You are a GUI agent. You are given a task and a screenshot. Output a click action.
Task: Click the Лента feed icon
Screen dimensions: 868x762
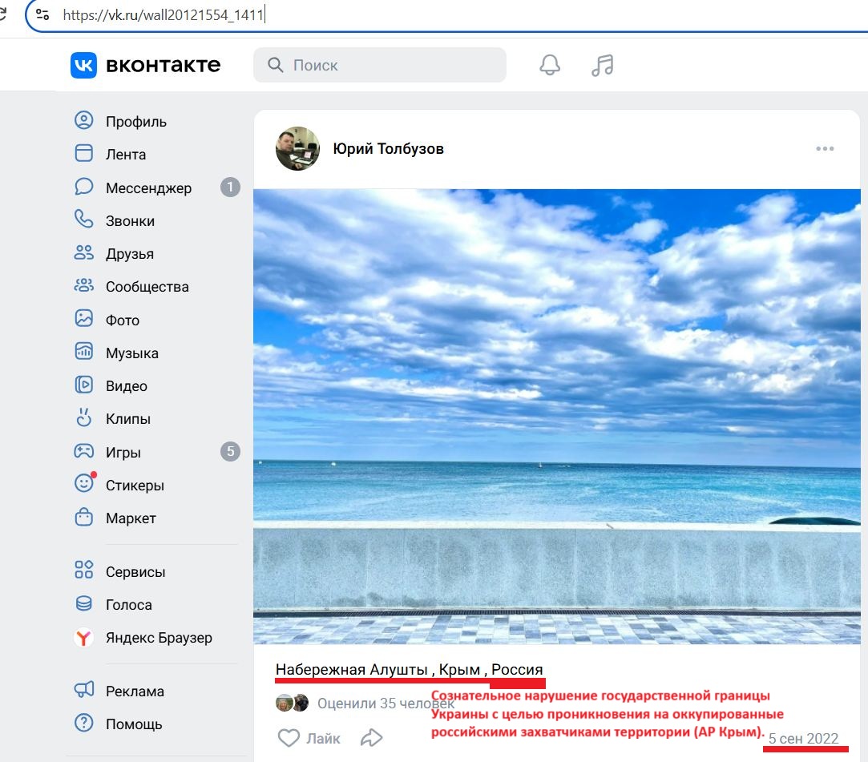83,153
